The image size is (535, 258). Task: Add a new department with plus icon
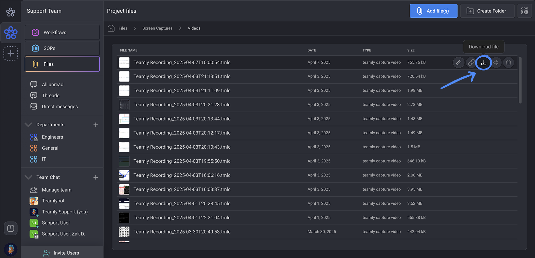point(95,125)
